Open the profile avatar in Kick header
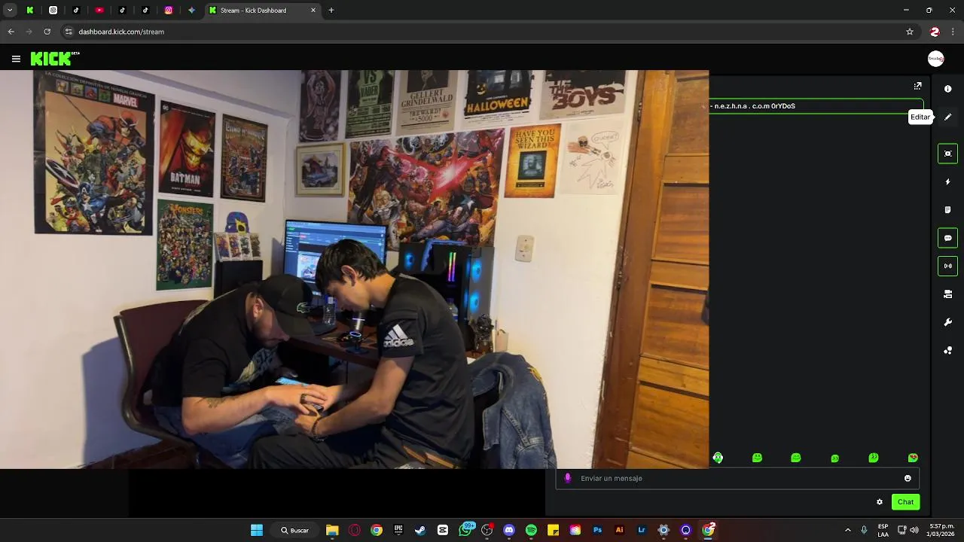 coord(935,59)
